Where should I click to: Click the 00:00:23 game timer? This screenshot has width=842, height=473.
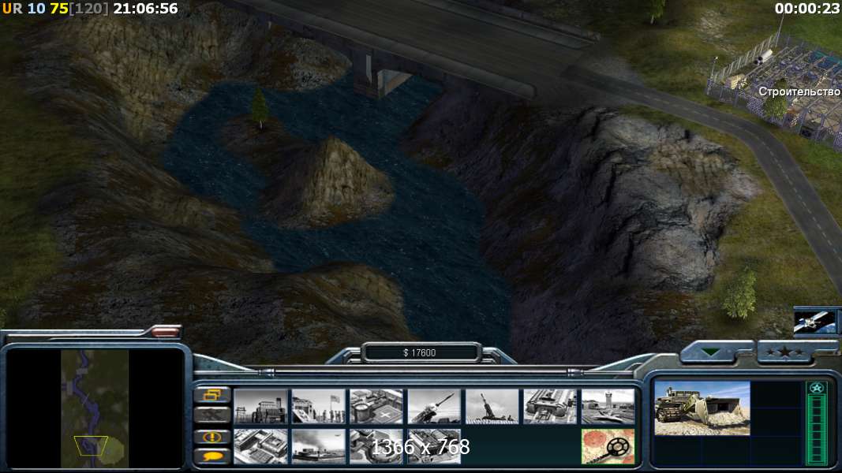(x=807, y=9)
